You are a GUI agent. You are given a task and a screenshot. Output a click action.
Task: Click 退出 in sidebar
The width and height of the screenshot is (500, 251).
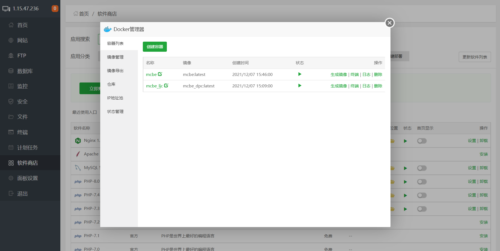(x=30, y=194)
